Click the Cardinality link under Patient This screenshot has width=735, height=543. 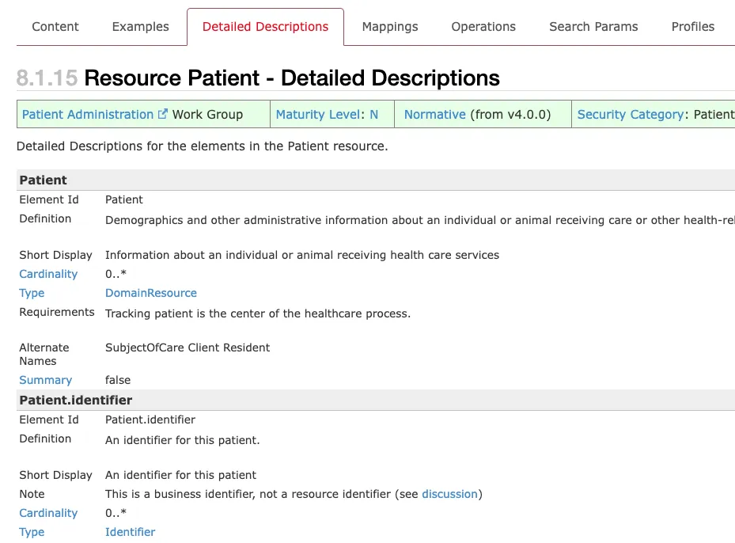pos(48,273)
